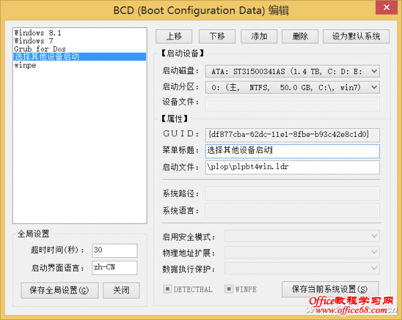Open 启用安全模式 dropdown
The image size is (402, 320).
point(302,236)
